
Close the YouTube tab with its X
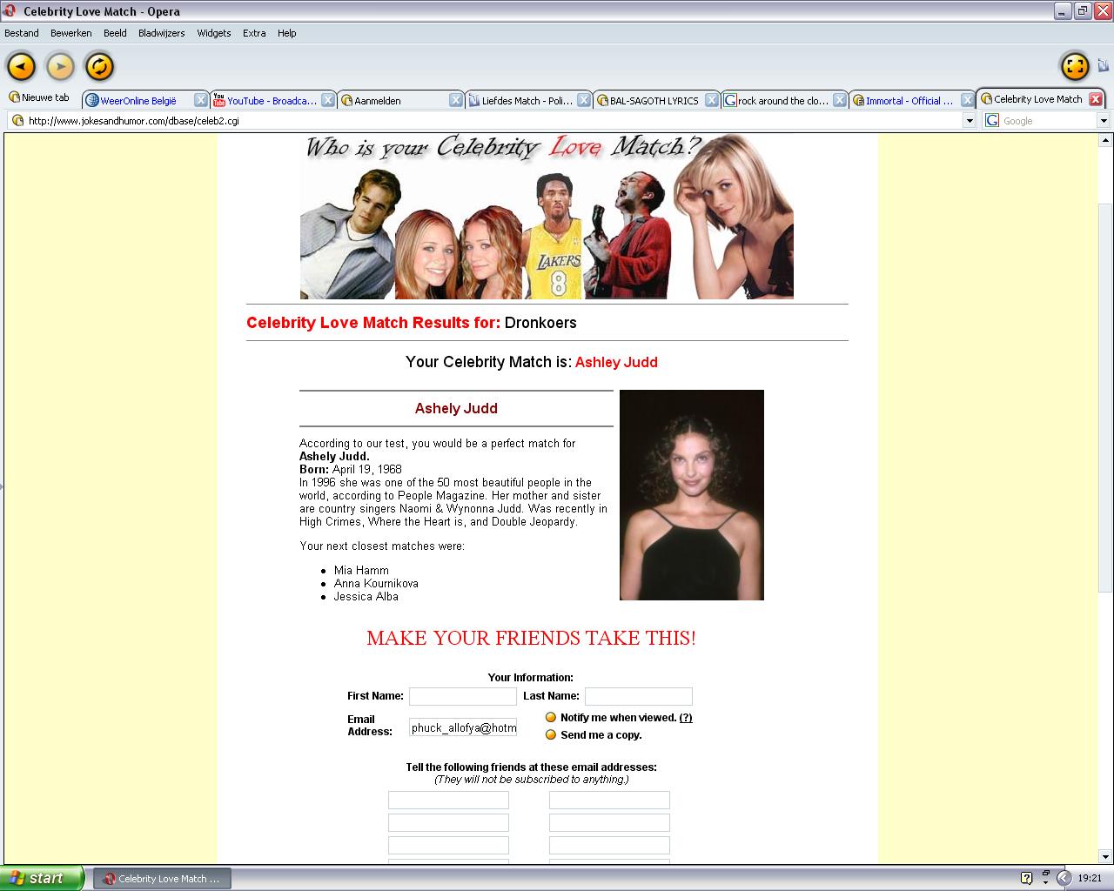pyautogui.click(x=328, y=100)
